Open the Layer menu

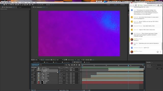(14, 3)
